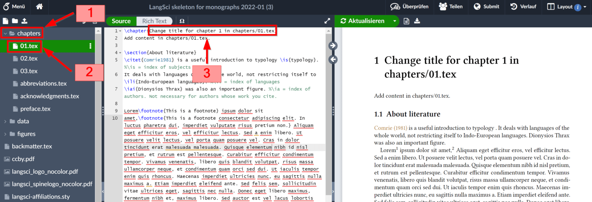Jump to the code location with the left arrow
592x202 pixels.
[x=333, y=59]
